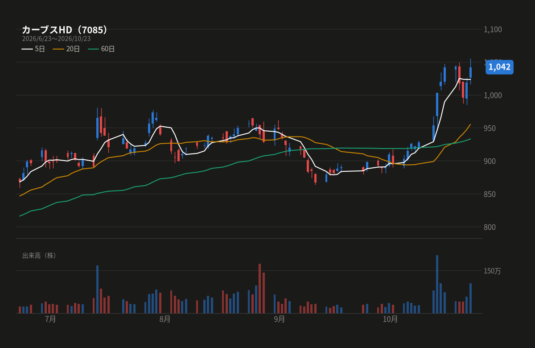Click the 900 price axis label
535x348 pixels.
(x=490, y=161)
